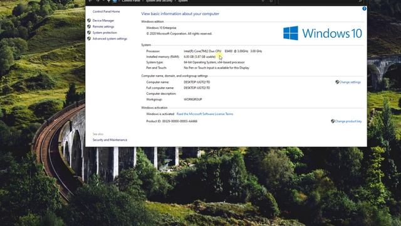Click the shield icon next to Change settings

337,82
